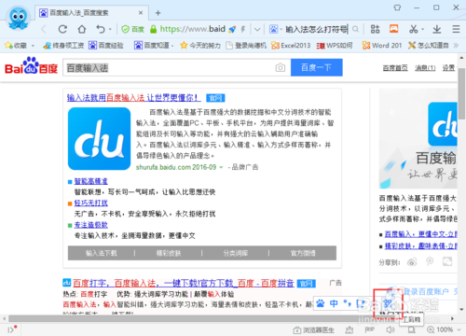Open the dropdown beside the undo arrow
The image size is (466, 336).
(110, 30)
